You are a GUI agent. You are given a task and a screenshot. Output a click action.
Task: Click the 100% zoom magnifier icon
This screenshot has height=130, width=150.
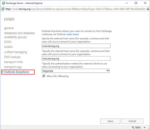pyautogui.click(x=133, y=127)
